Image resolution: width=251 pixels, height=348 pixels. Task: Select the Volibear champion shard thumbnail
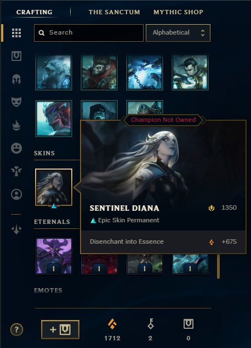click(x=54, y=72)
